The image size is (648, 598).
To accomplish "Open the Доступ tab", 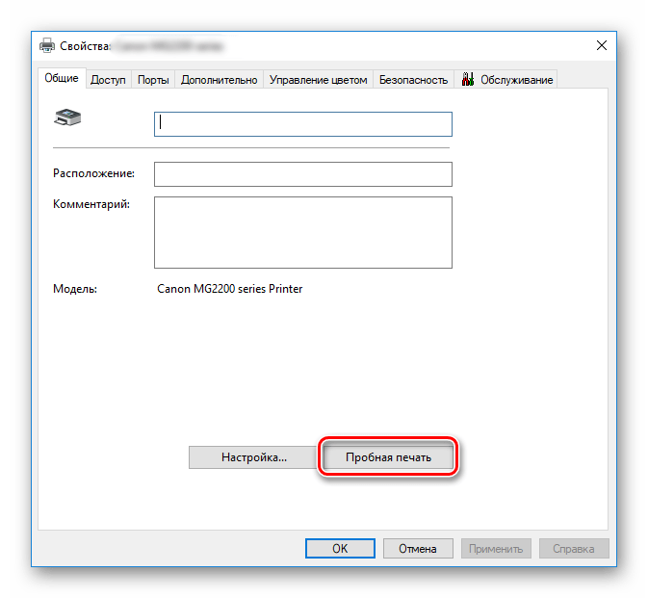I will pyautogui.click(x=108, y=80).
